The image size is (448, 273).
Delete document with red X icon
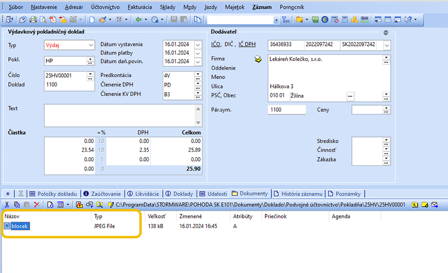(x=37, y=205)
